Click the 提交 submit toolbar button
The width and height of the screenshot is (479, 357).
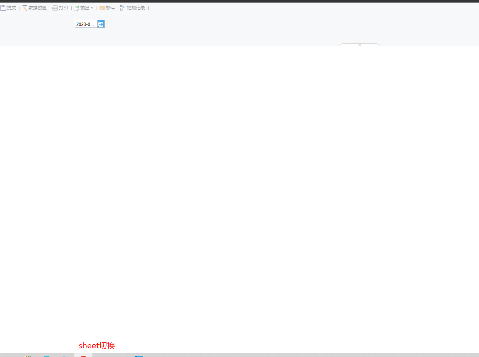pos(8,8)
